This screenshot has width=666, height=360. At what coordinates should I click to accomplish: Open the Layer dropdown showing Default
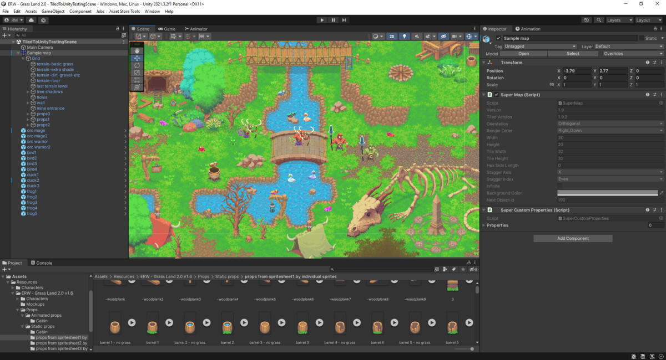[629, 47]
